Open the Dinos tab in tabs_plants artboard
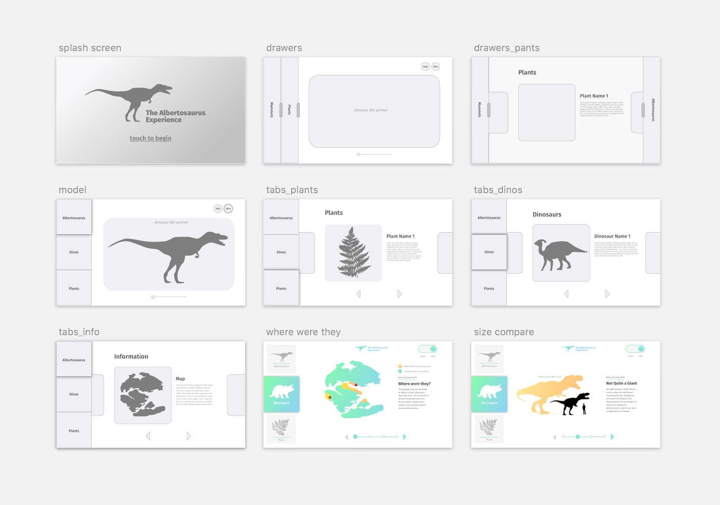This screenshot has width=720, height=505. click(281, 252)
